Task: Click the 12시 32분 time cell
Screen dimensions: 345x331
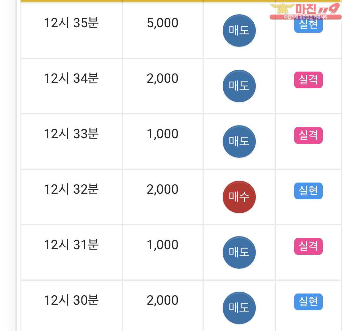Action: pyautogui.click(x=72, y=197)
